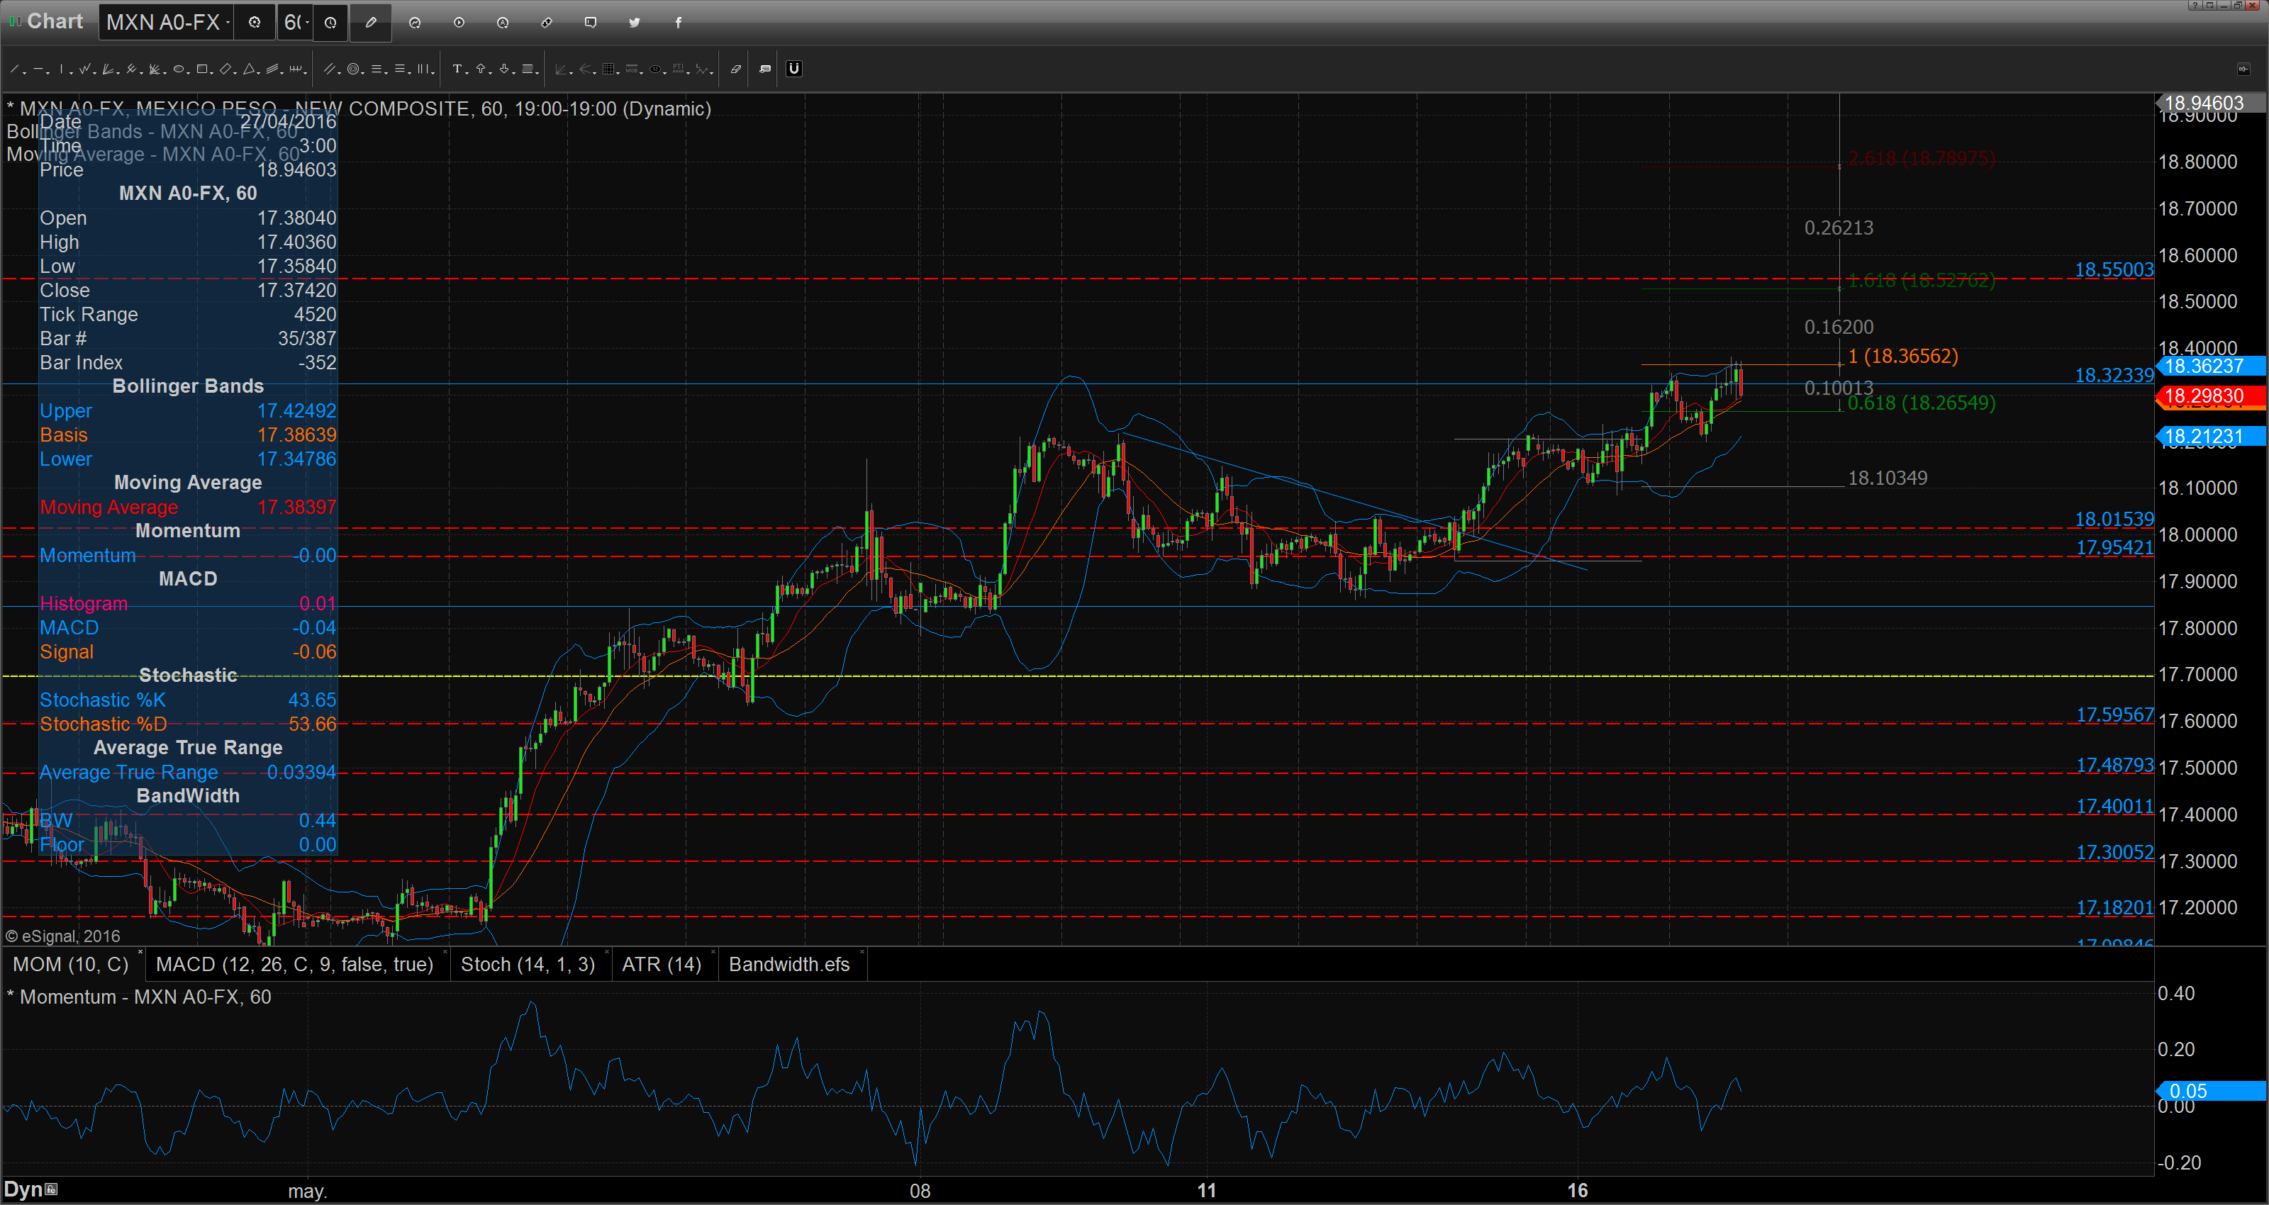
Task: Select the Fibonacci vertical time lines tool
Action: tap(423, 69)
